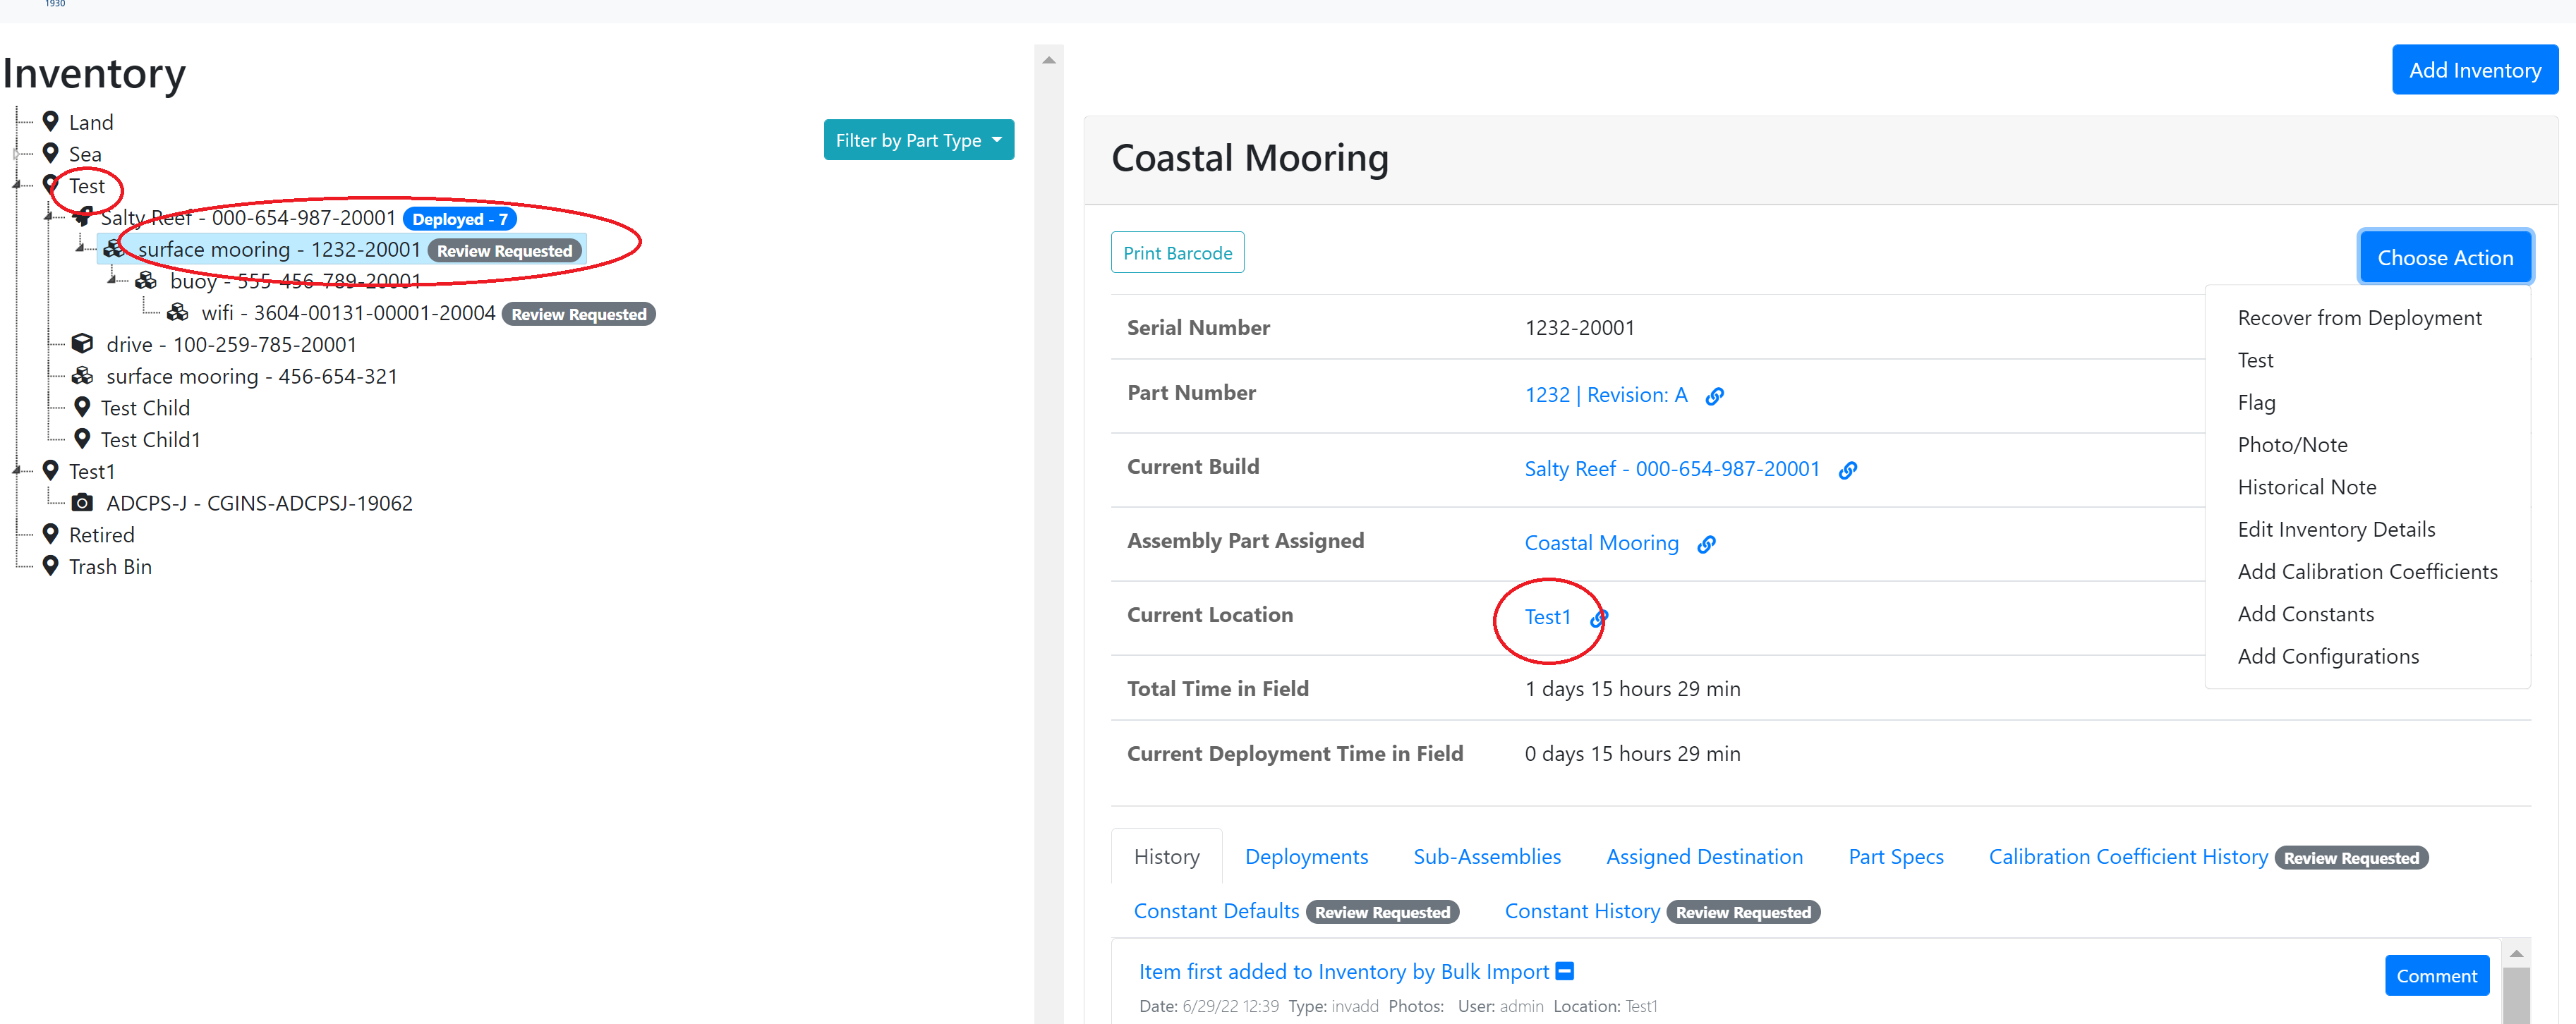Select Flag from the action menu

2257,402
